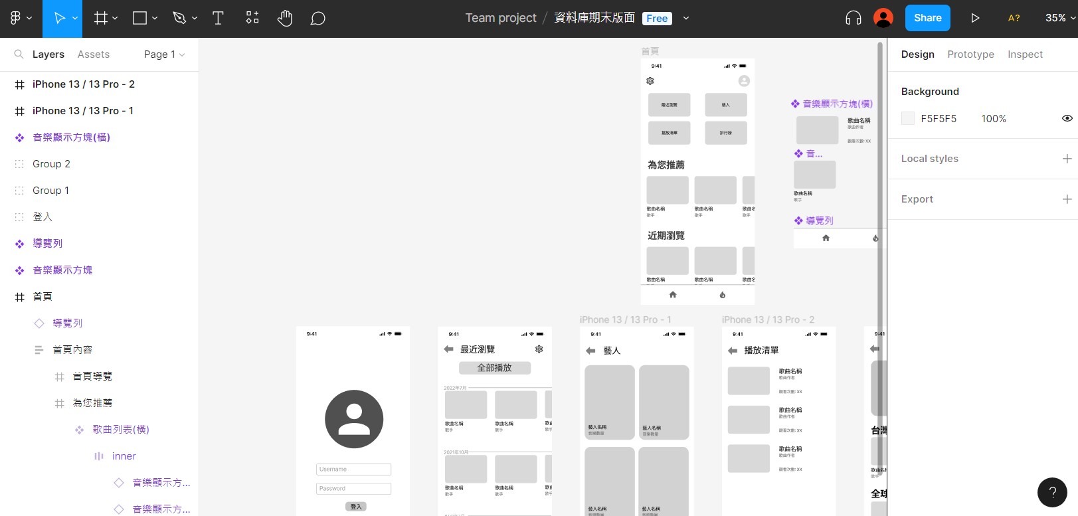The width and height of the screenshot is (1078, 516).
Task: Switch to the Prototype tab
Action: [970, 54]
